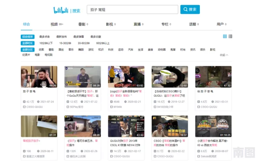
Task: Click the search box containing 茄子 常规
Action: click(x=132, y=10)
